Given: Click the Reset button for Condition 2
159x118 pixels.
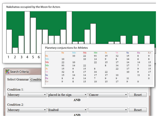Looking at the screenshot, I should [x=138, y=110].
